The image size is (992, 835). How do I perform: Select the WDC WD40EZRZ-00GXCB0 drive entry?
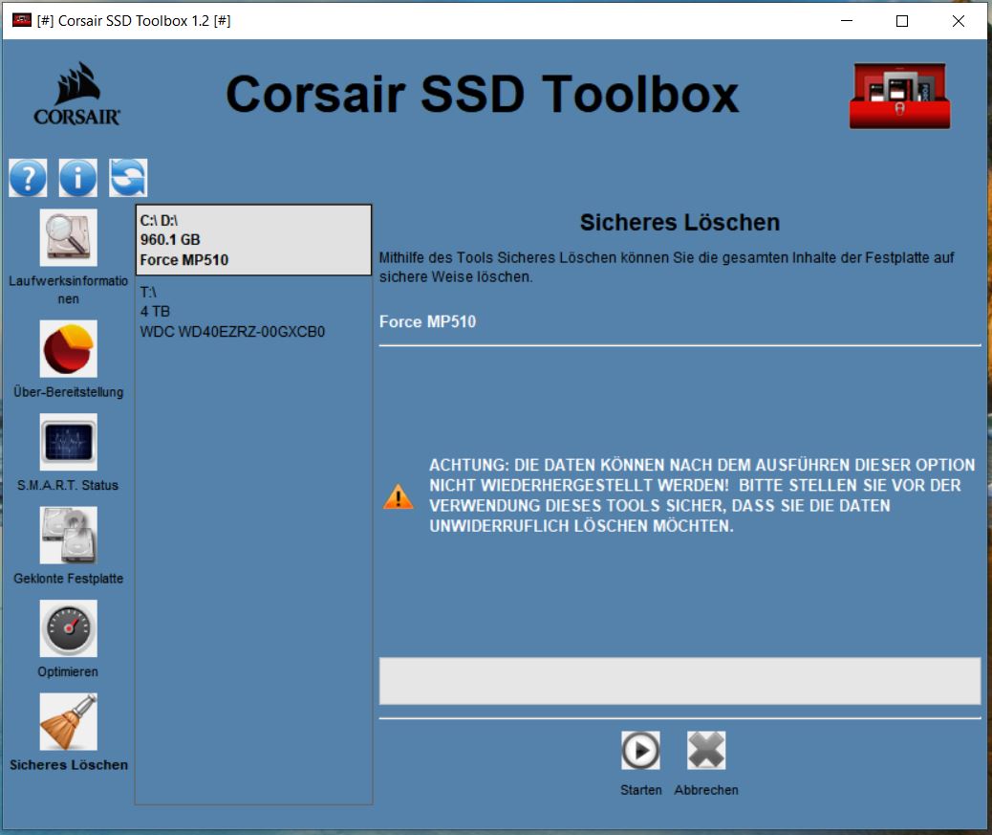pyautogui.click(x=253, y=312)
